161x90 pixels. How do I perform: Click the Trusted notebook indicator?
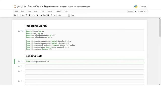coord(130,11)
